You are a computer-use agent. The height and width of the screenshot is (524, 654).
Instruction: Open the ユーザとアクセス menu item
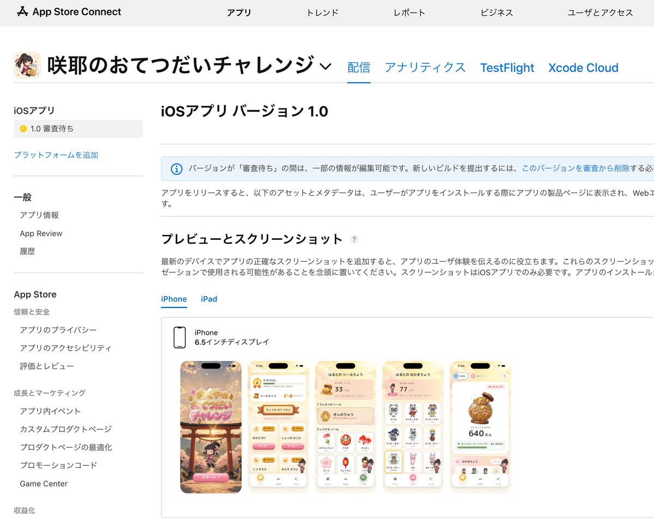[x=600, y=13]
